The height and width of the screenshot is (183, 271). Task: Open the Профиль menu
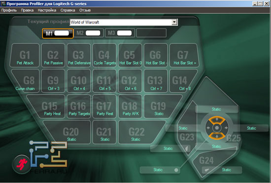(9, 10)
